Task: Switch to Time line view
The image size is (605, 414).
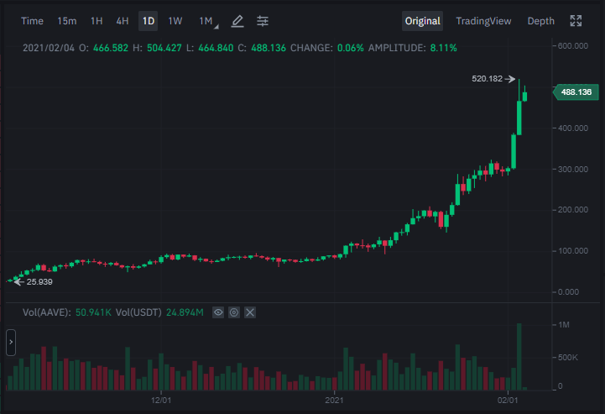Action: (32, 21)
